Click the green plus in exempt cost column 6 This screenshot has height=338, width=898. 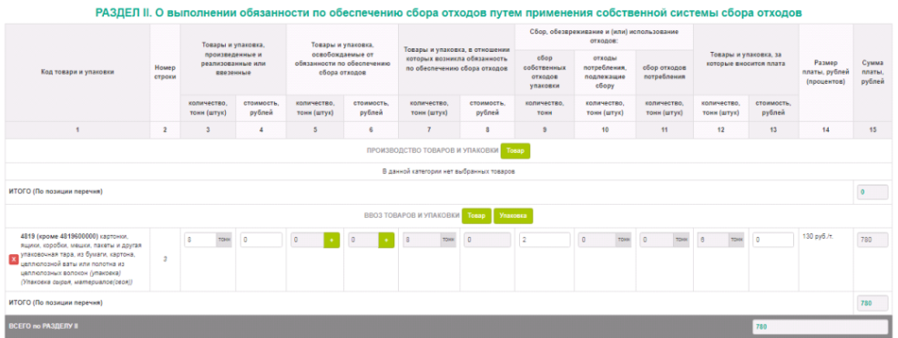pyautogui.click(x=386, y=240)
